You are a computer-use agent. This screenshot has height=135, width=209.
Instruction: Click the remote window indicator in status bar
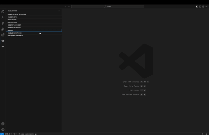pyautogui.click(x=2, y=134)
